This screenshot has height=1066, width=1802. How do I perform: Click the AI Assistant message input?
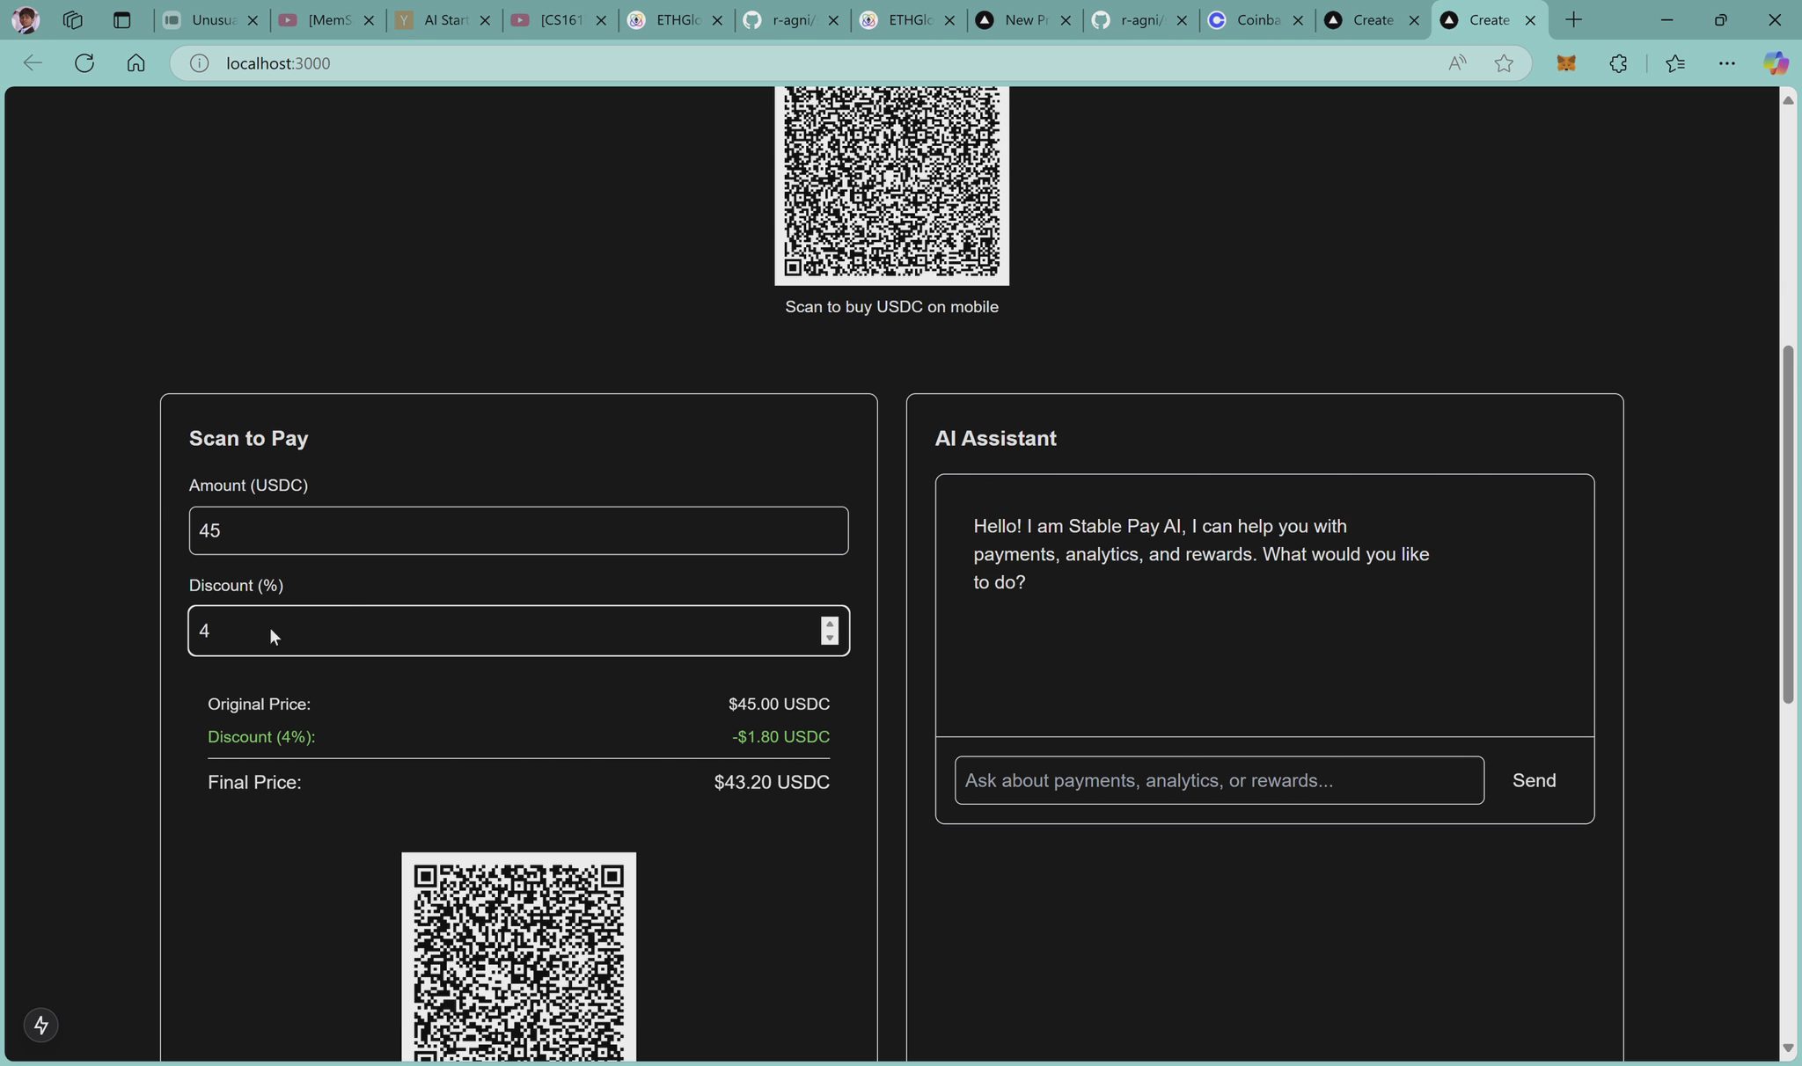pos(1219,780)
